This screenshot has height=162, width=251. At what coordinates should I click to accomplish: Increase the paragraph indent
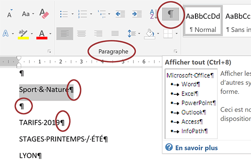coord(137,14)
